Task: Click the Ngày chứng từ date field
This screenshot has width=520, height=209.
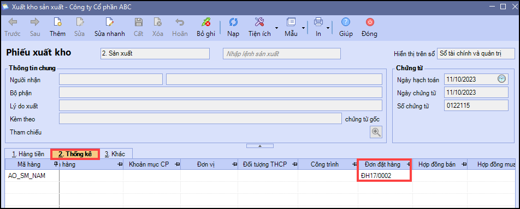Action: coord(476,93)
